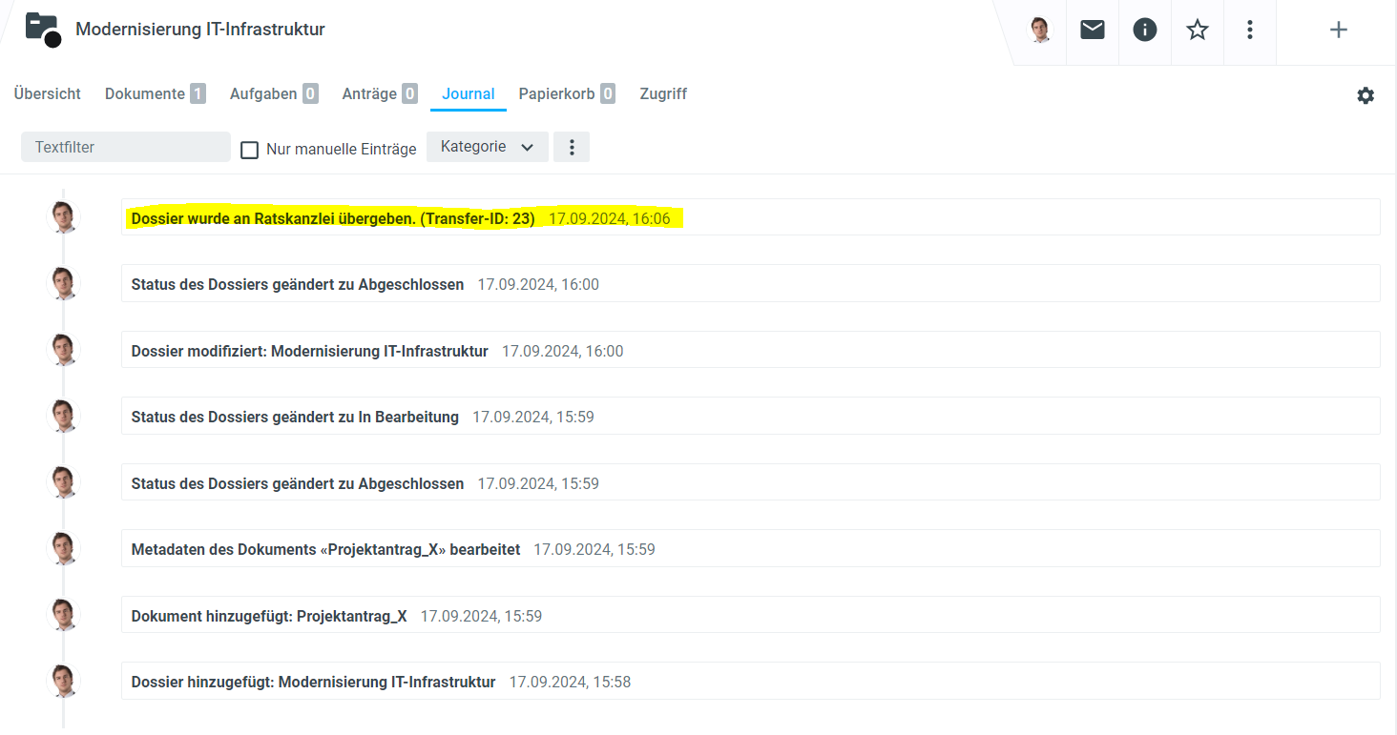Click into the Textfilter input field
Image resolution: width=1397 pixels, height=735 pixels.
[x=126, y=147]
